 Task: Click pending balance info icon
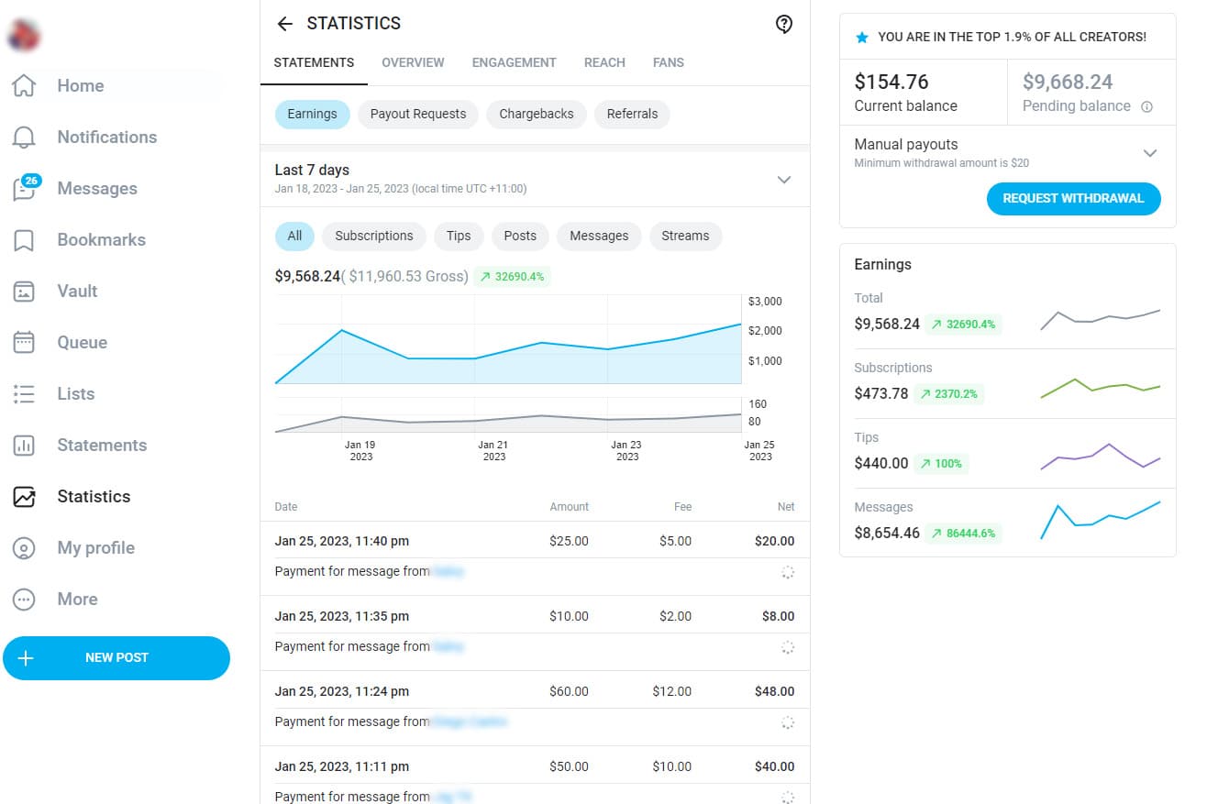[1146, 106]
